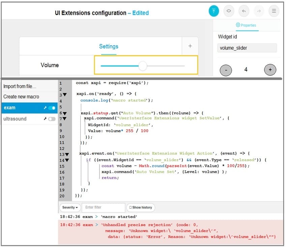
Task: Collapse code fold arrow at line 3
Action: [65, 95]
